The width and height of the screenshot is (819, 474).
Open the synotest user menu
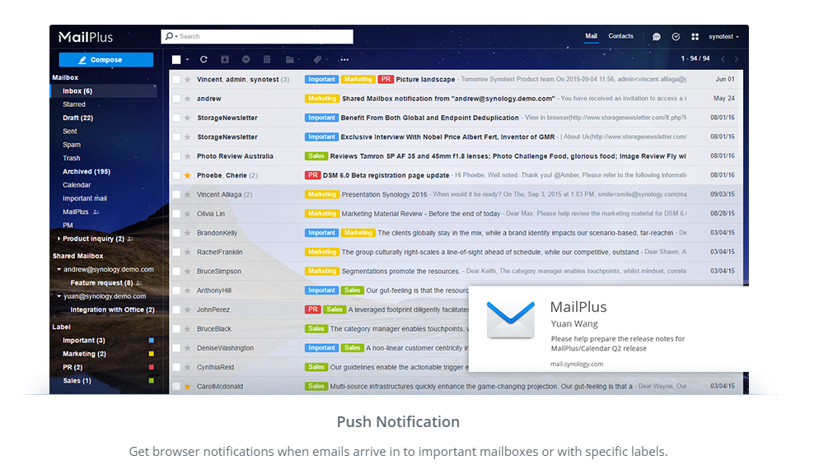[x=723, y=36]
